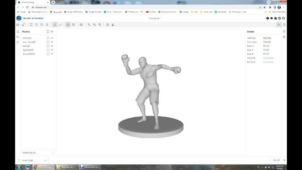Fit shorts01 mesh to window
Viewport: 302px width, 170px height.
pos(48,38)
